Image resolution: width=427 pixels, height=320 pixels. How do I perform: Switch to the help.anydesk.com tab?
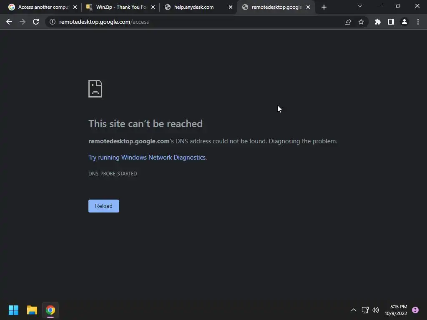click(x=198, y=7)
